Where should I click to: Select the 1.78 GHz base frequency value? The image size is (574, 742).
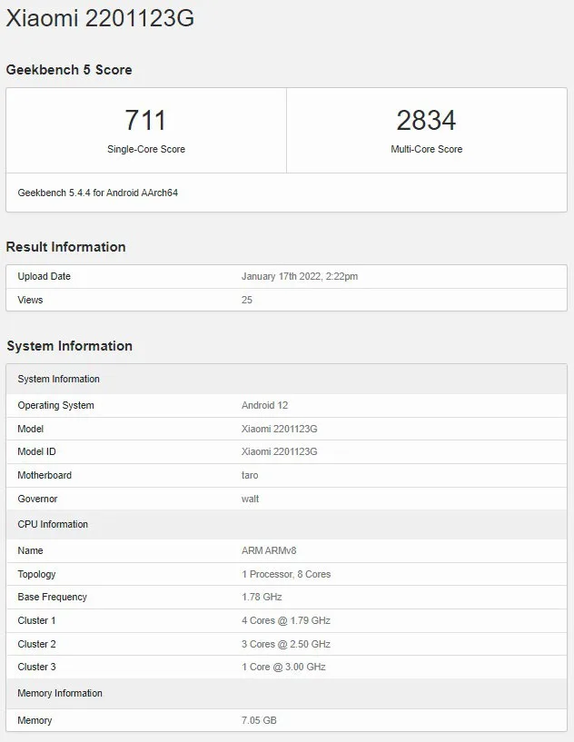(262, 598)
